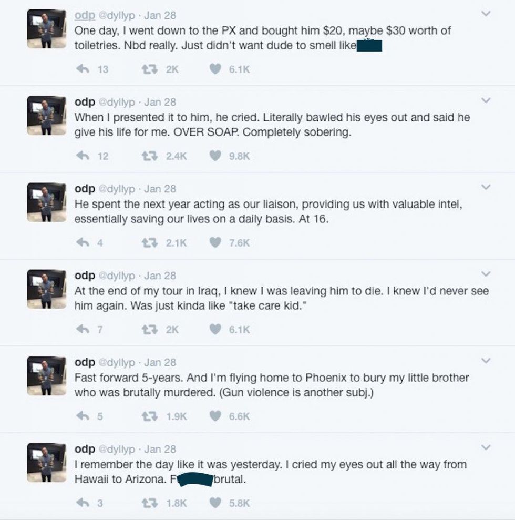Like the PX toiletries tweet
This screenshot has width=515, height=520.
(x=215, y=69)
